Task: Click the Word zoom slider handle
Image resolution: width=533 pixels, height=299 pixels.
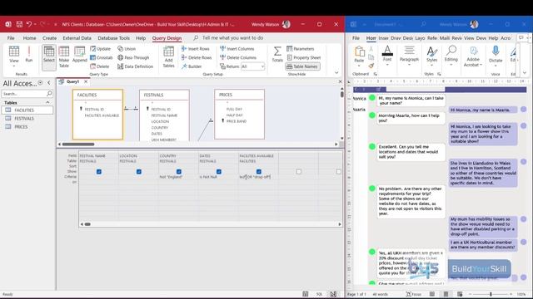Action: [491, 294]
